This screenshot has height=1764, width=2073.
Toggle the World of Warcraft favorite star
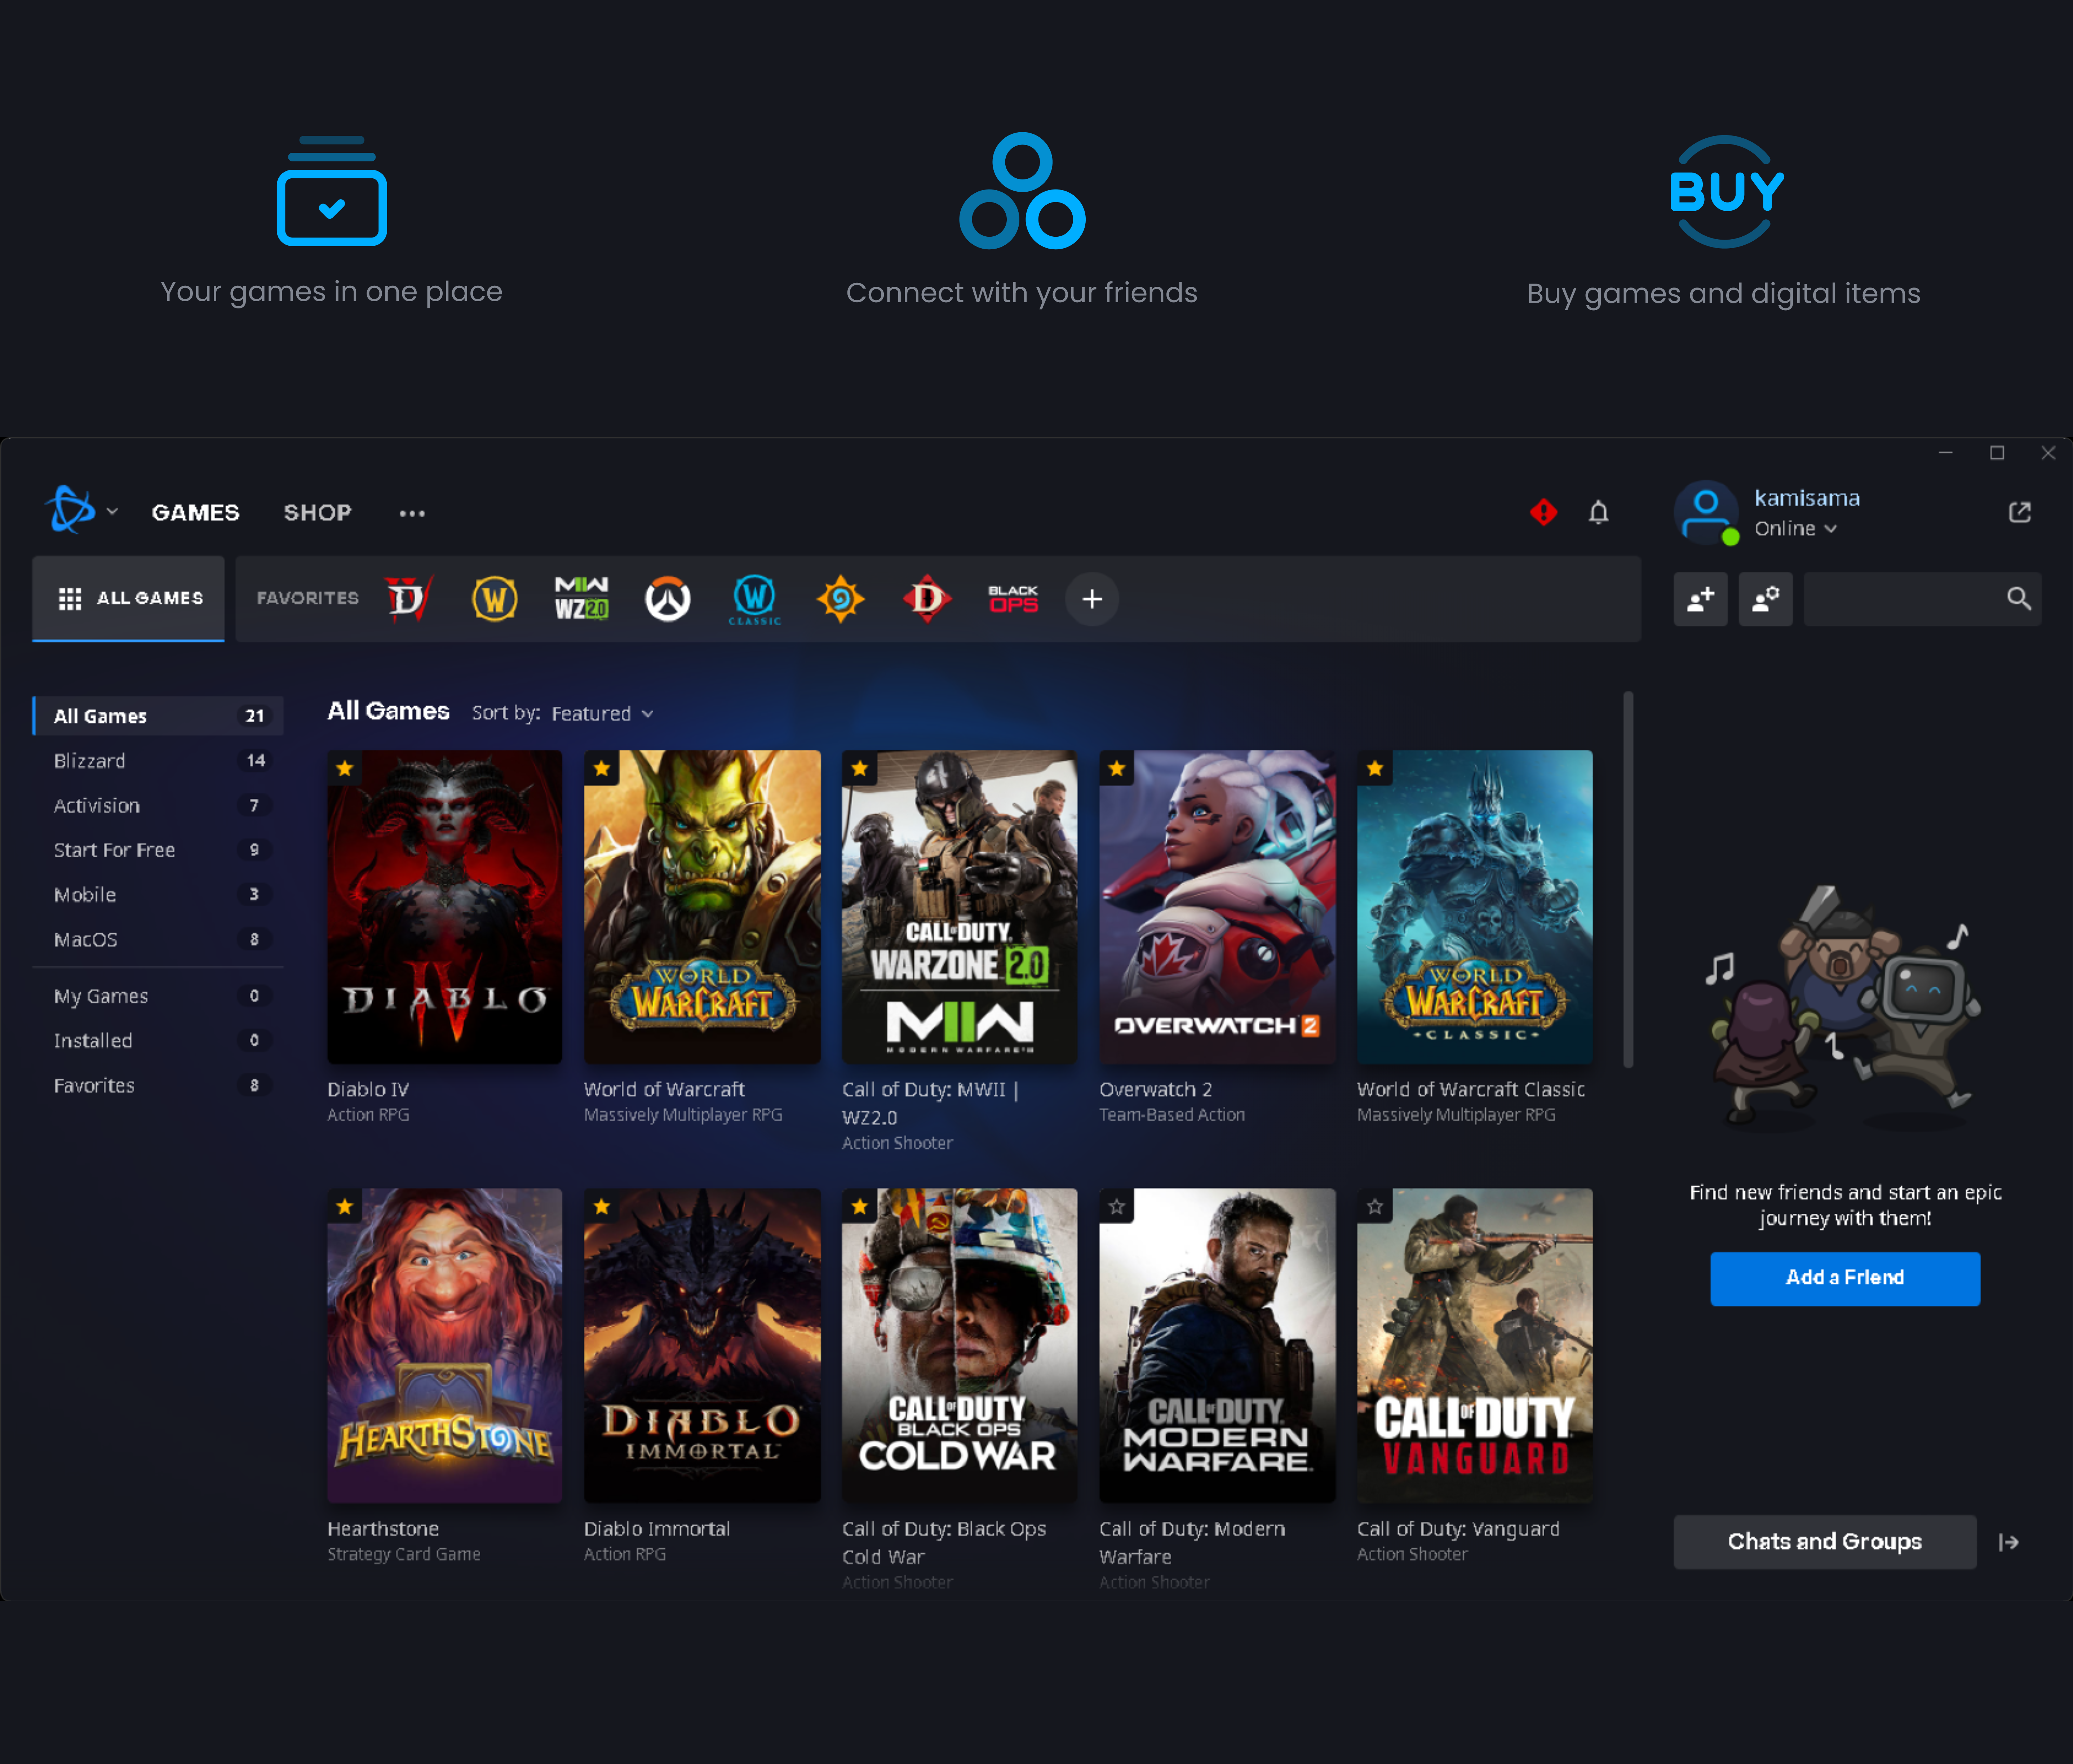601,768
